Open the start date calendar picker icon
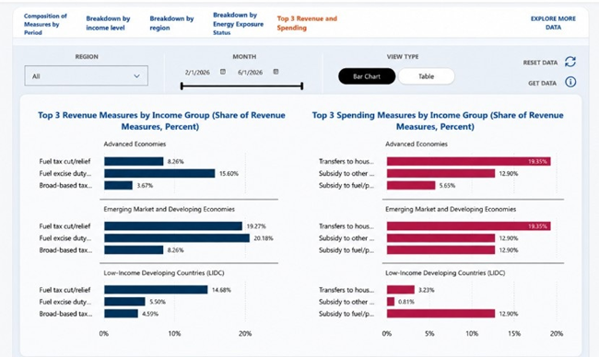The width and height of the screenshot is (599, 357). coord(223,72)
